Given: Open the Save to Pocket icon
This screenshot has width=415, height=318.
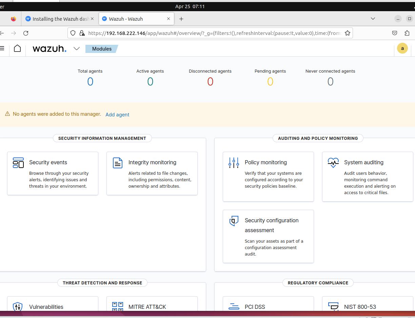Looking at the screenshot, I should click(395, 33).
